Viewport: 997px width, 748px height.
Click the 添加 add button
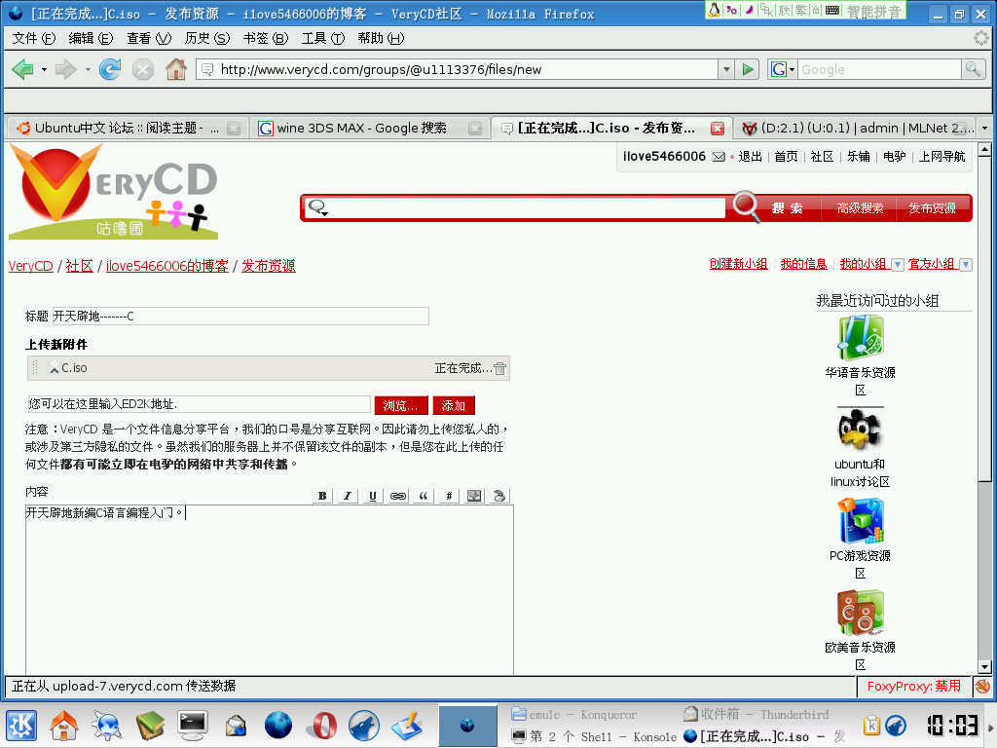[454, 405]
